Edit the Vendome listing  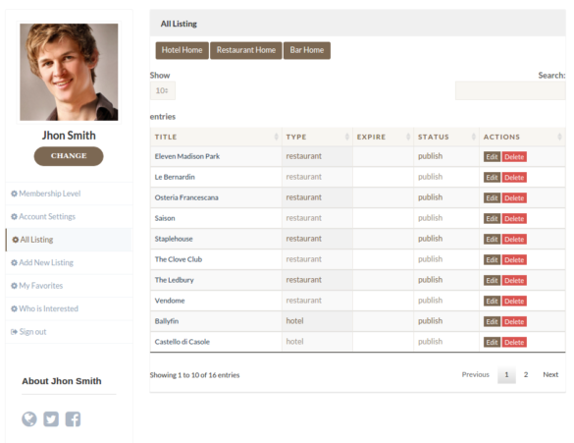pos(492,301)
